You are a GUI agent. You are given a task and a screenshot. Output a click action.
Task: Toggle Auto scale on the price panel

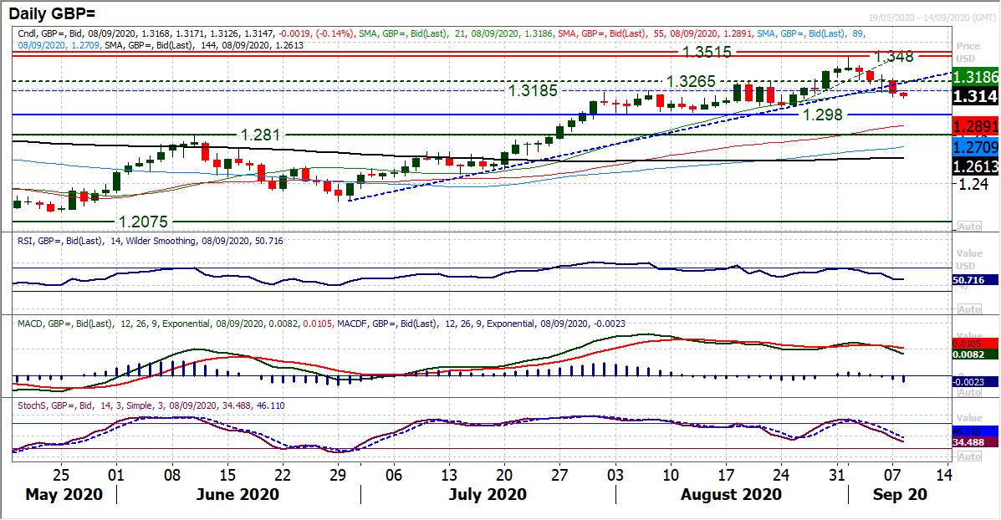click(969, 227)
